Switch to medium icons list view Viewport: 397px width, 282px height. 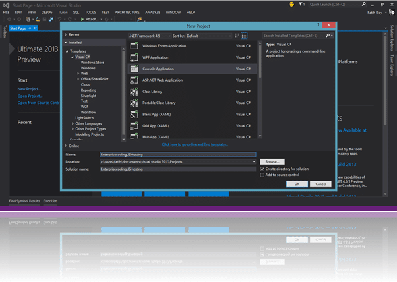coord(244,36)
